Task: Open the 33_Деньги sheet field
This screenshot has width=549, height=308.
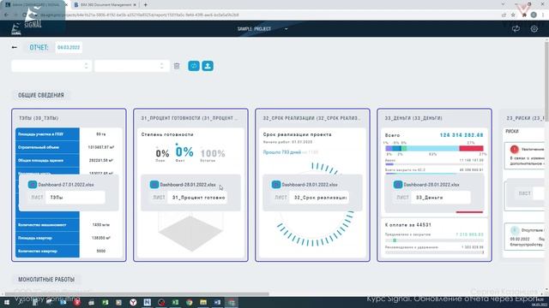Action: (441, 198)
